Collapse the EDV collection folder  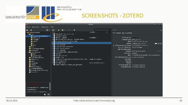pyautogui.click(x=28, y=34)
